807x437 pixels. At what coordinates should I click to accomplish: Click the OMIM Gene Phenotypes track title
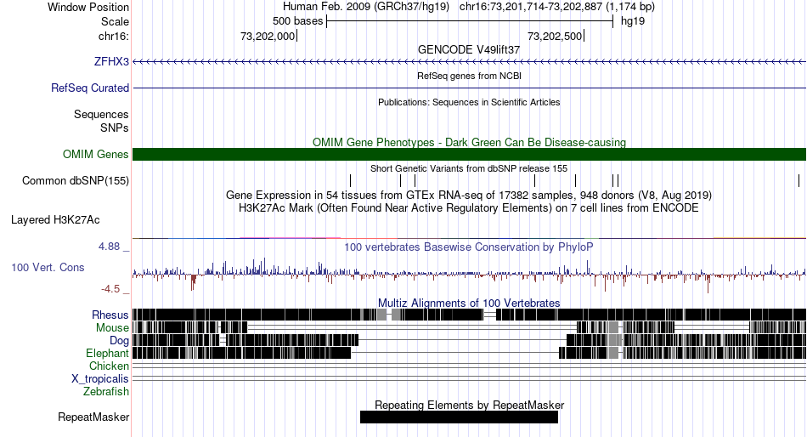pos(469,142)
